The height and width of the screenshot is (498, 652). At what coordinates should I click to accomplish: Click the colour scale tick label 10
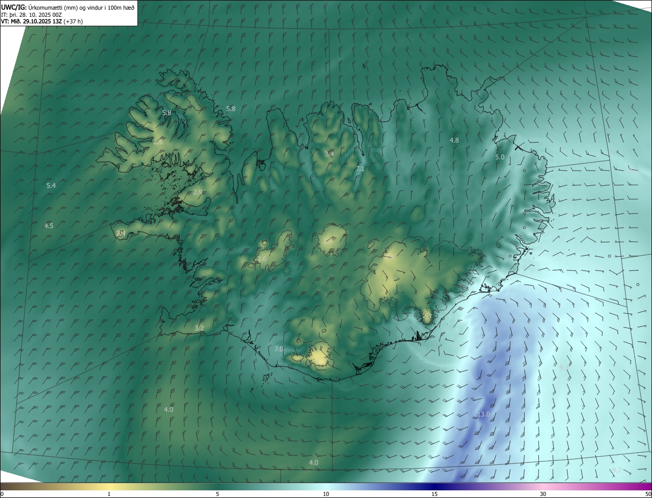click(326, 494)
